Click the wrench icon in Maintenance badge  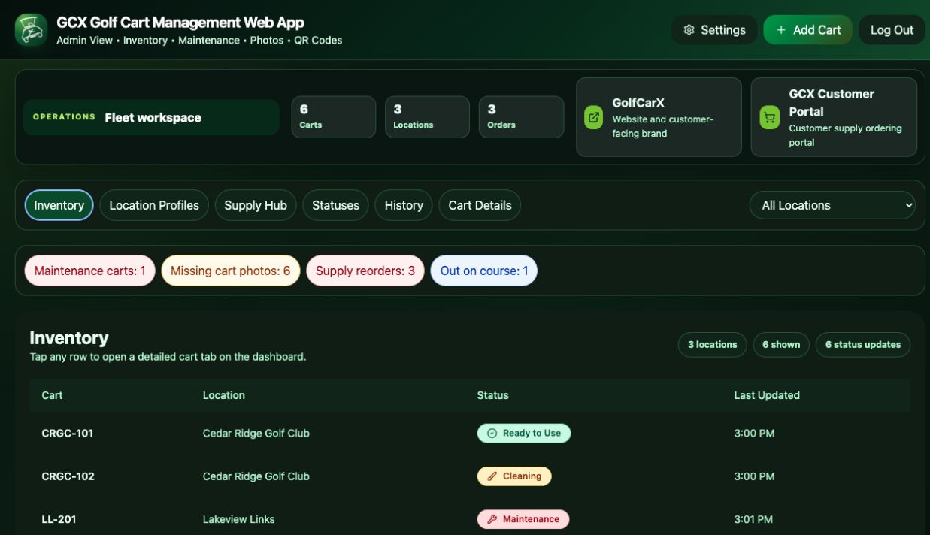(492, 519)
